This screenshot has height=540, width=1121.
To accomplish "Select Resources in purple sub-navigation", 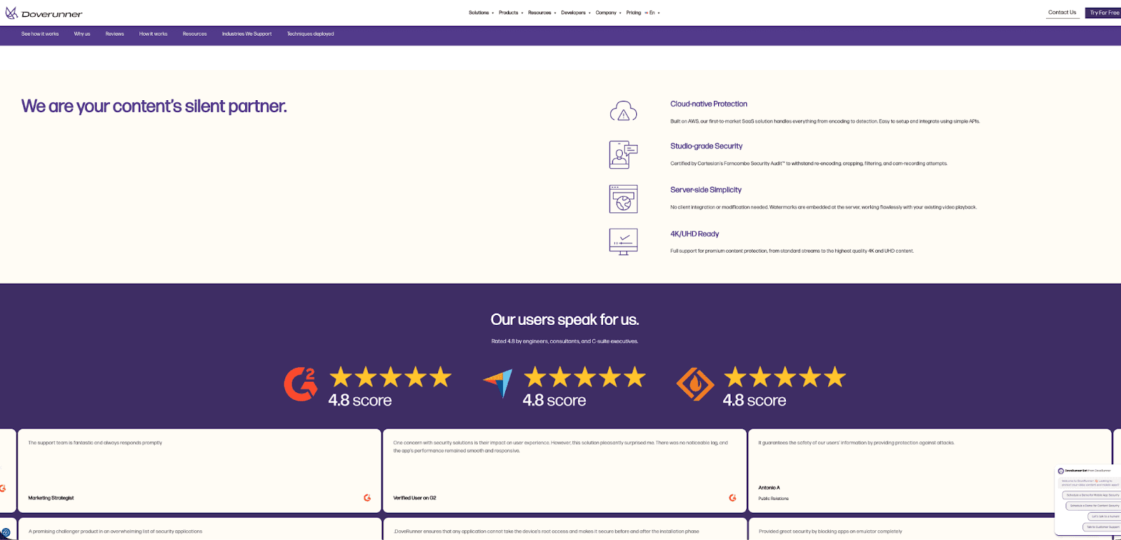I will (x=195, y=34).
